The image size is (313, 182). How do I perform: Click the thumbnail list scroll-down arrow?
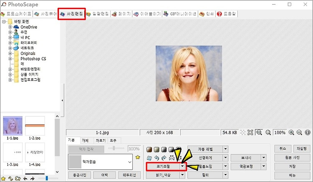(x=57, y=172)
